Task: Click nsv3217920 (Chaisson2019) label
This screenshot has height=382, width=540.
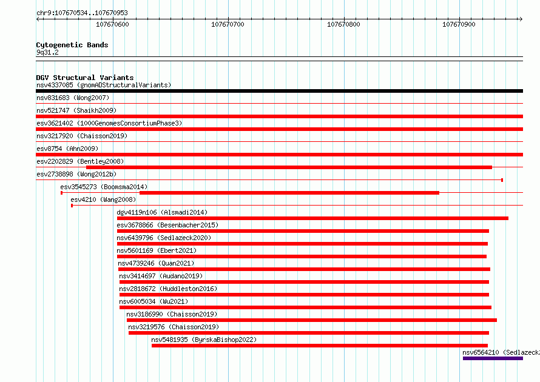Action: 82,136
